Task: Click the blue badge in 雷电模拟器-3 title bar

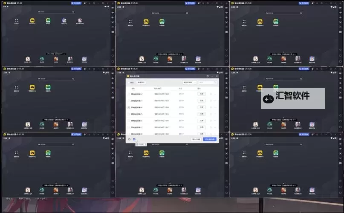Action: point(78,68)
